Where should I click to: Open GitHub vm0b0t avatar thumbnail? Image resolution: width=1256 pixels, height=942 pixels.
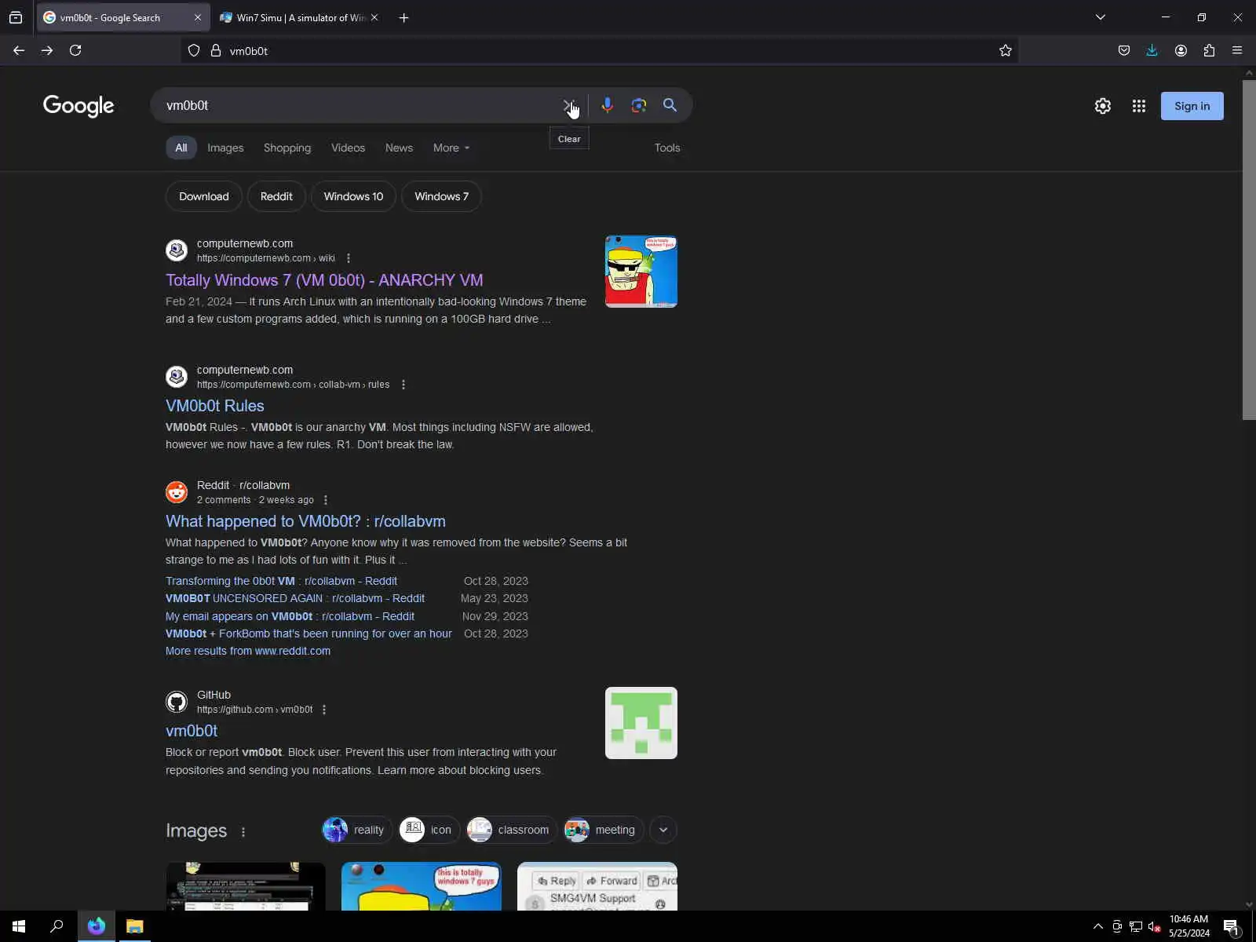[x=641, y=723]
